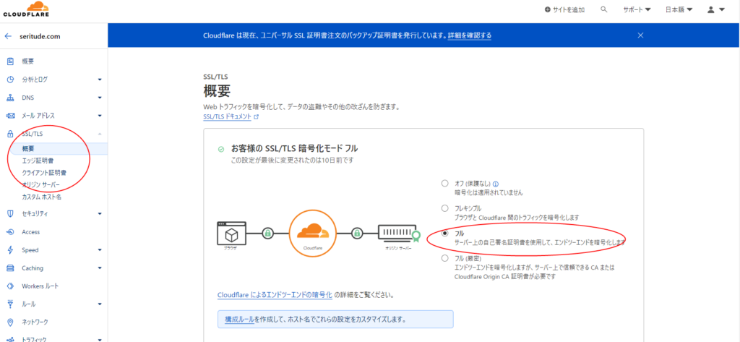Click Cloudflare によるエンドツーエンドの暗号化 link
The width and height of the screenshot is (740, 342).
click(x=275, y=295)
